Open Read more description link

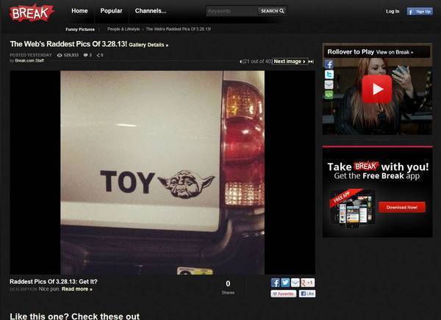(x=76, y=289)
